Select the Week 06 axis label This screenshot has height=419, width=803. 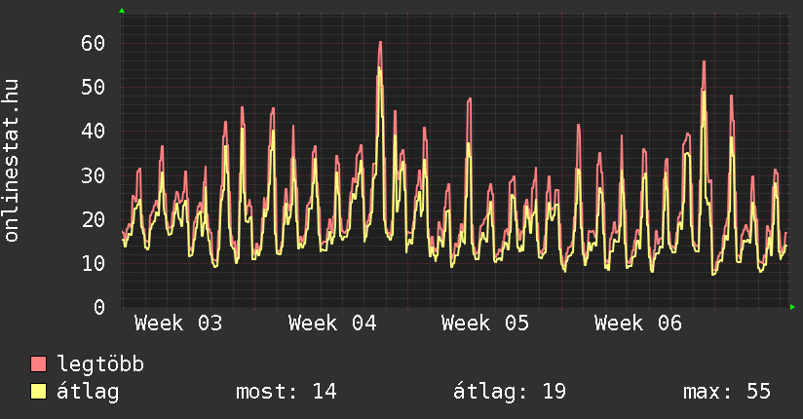point(638,324)
